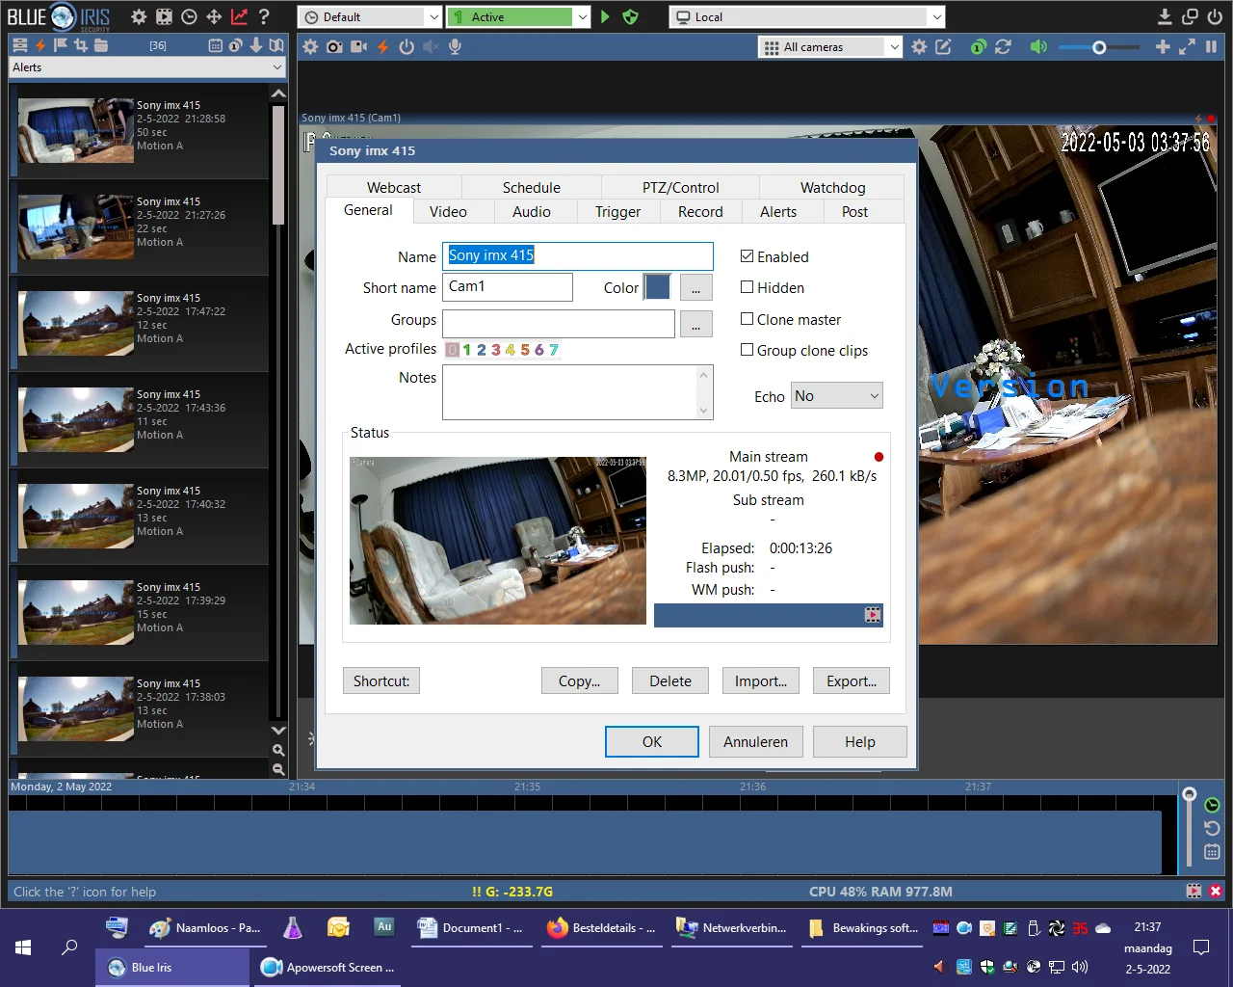
Task: Pause live video with the pause icon
Action: (1211, 46)
